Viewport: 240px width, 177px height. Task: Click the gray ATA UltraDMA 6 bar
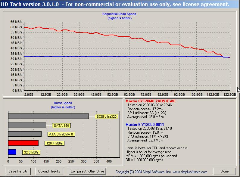click(x=25, y=134)
